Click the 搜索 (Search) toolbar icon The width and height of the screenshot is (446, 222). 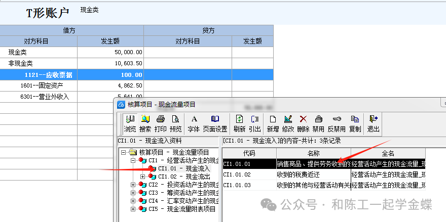pos(145,123)
